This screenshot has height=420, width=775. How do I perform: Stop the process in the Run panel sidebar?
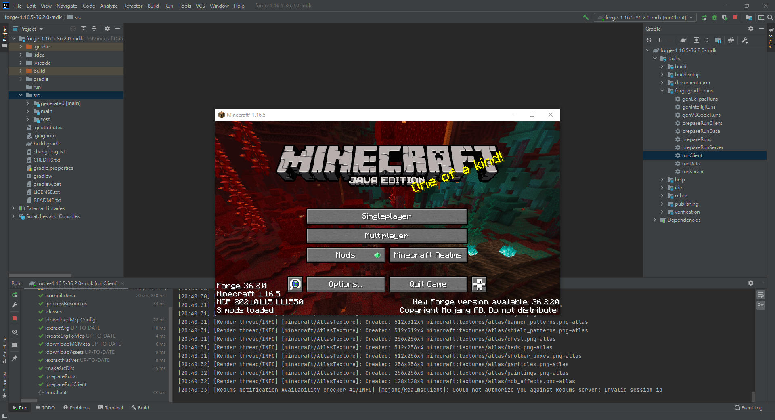point(15,318)
